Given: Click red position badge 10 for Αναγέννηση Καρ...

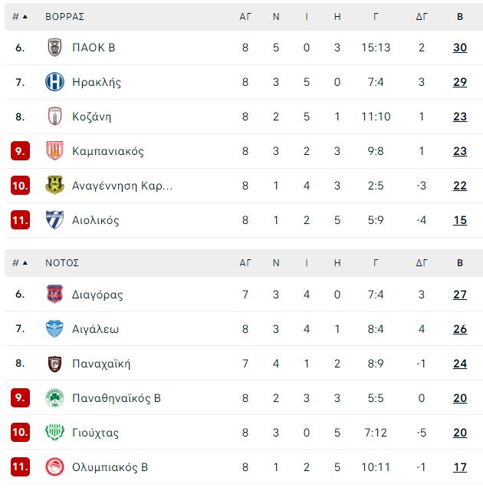Looking at the screenshot, I should pyautogui.click(x=21, y=186).
